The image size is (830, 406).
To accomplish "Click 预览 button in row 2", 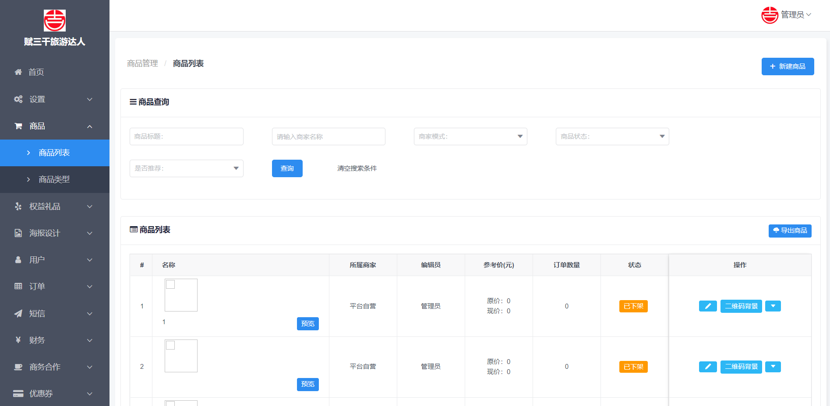I will click(x=308, y=384).
